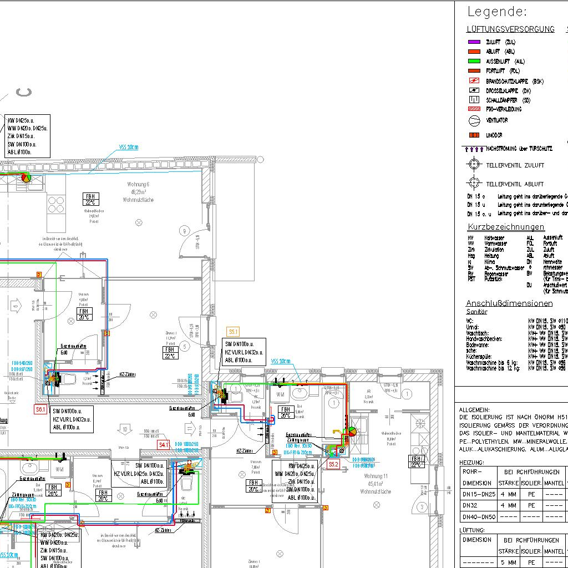Select the hatched F90-Verkleidung swatch
Image resolution: width=568 pixels, height=568 pixels.
[x=474, y=109]
